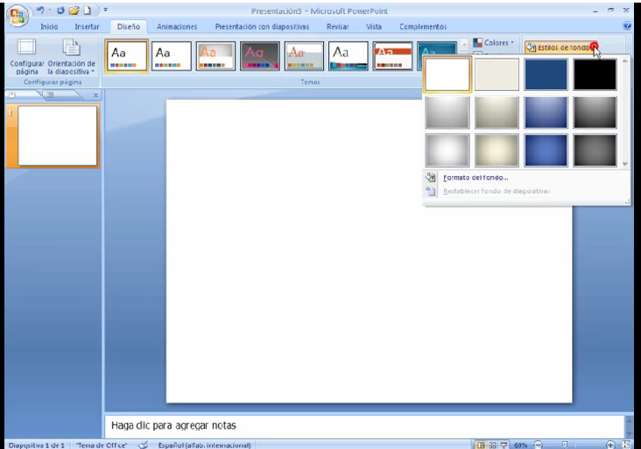Screen dimensions: 641x449
Task: Click the New document icon
Action: click(x=87, y=11)
